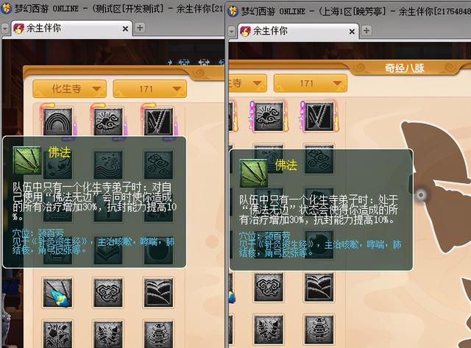Screen dimensions: 471x348
Task: Close the 余生伴你 tab in right window
Action: tap(352, 31)
